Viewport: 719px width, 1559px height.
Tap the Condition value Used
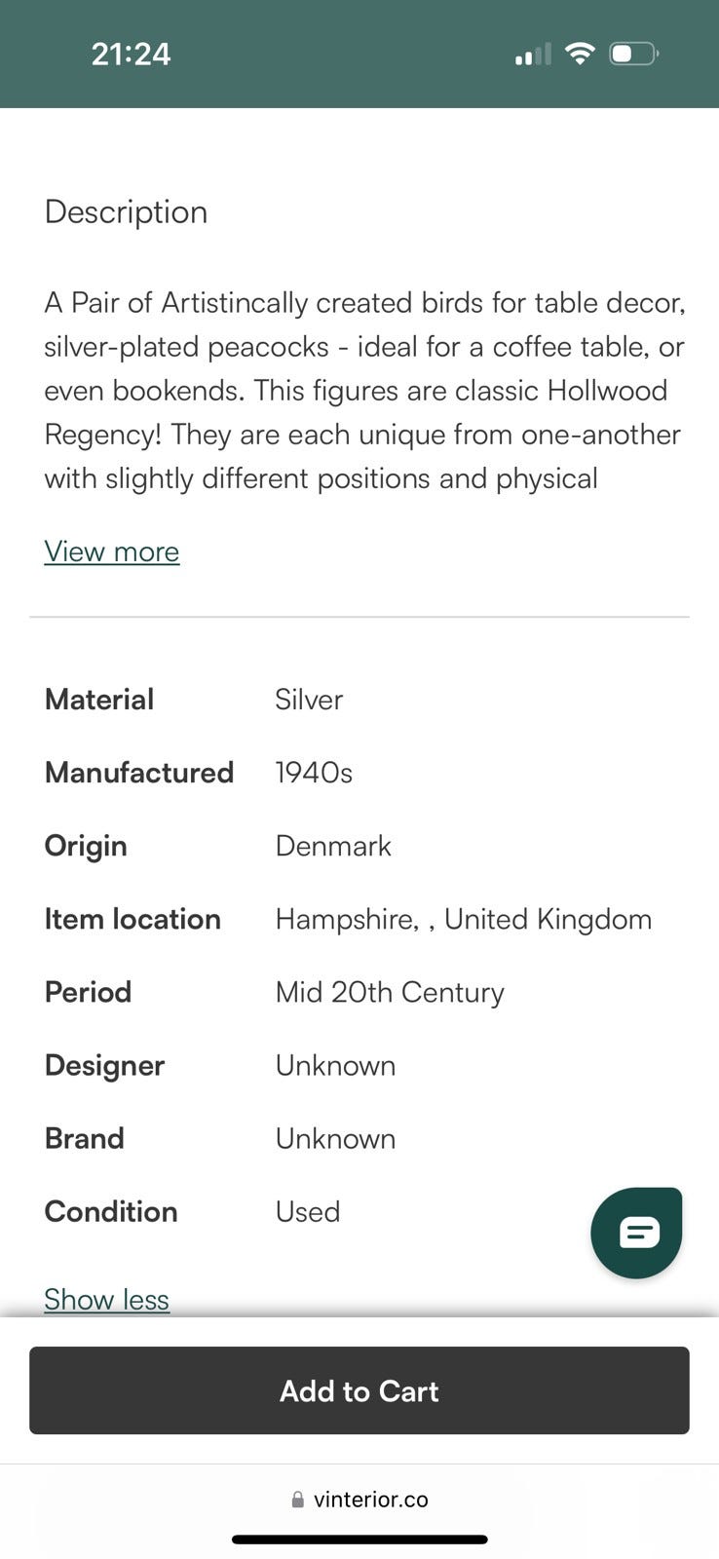tap(308, 1211)
